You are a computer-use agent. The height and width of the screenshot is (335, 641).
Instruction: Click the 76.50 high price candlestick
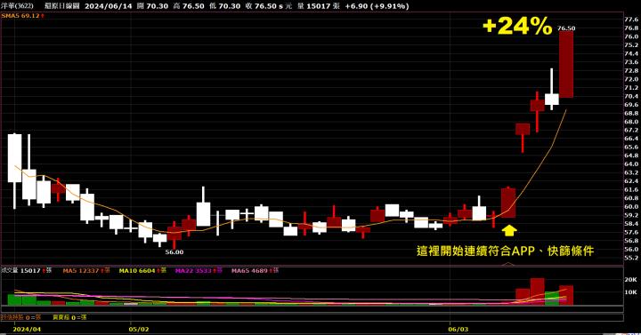click(x=566, y=64)
